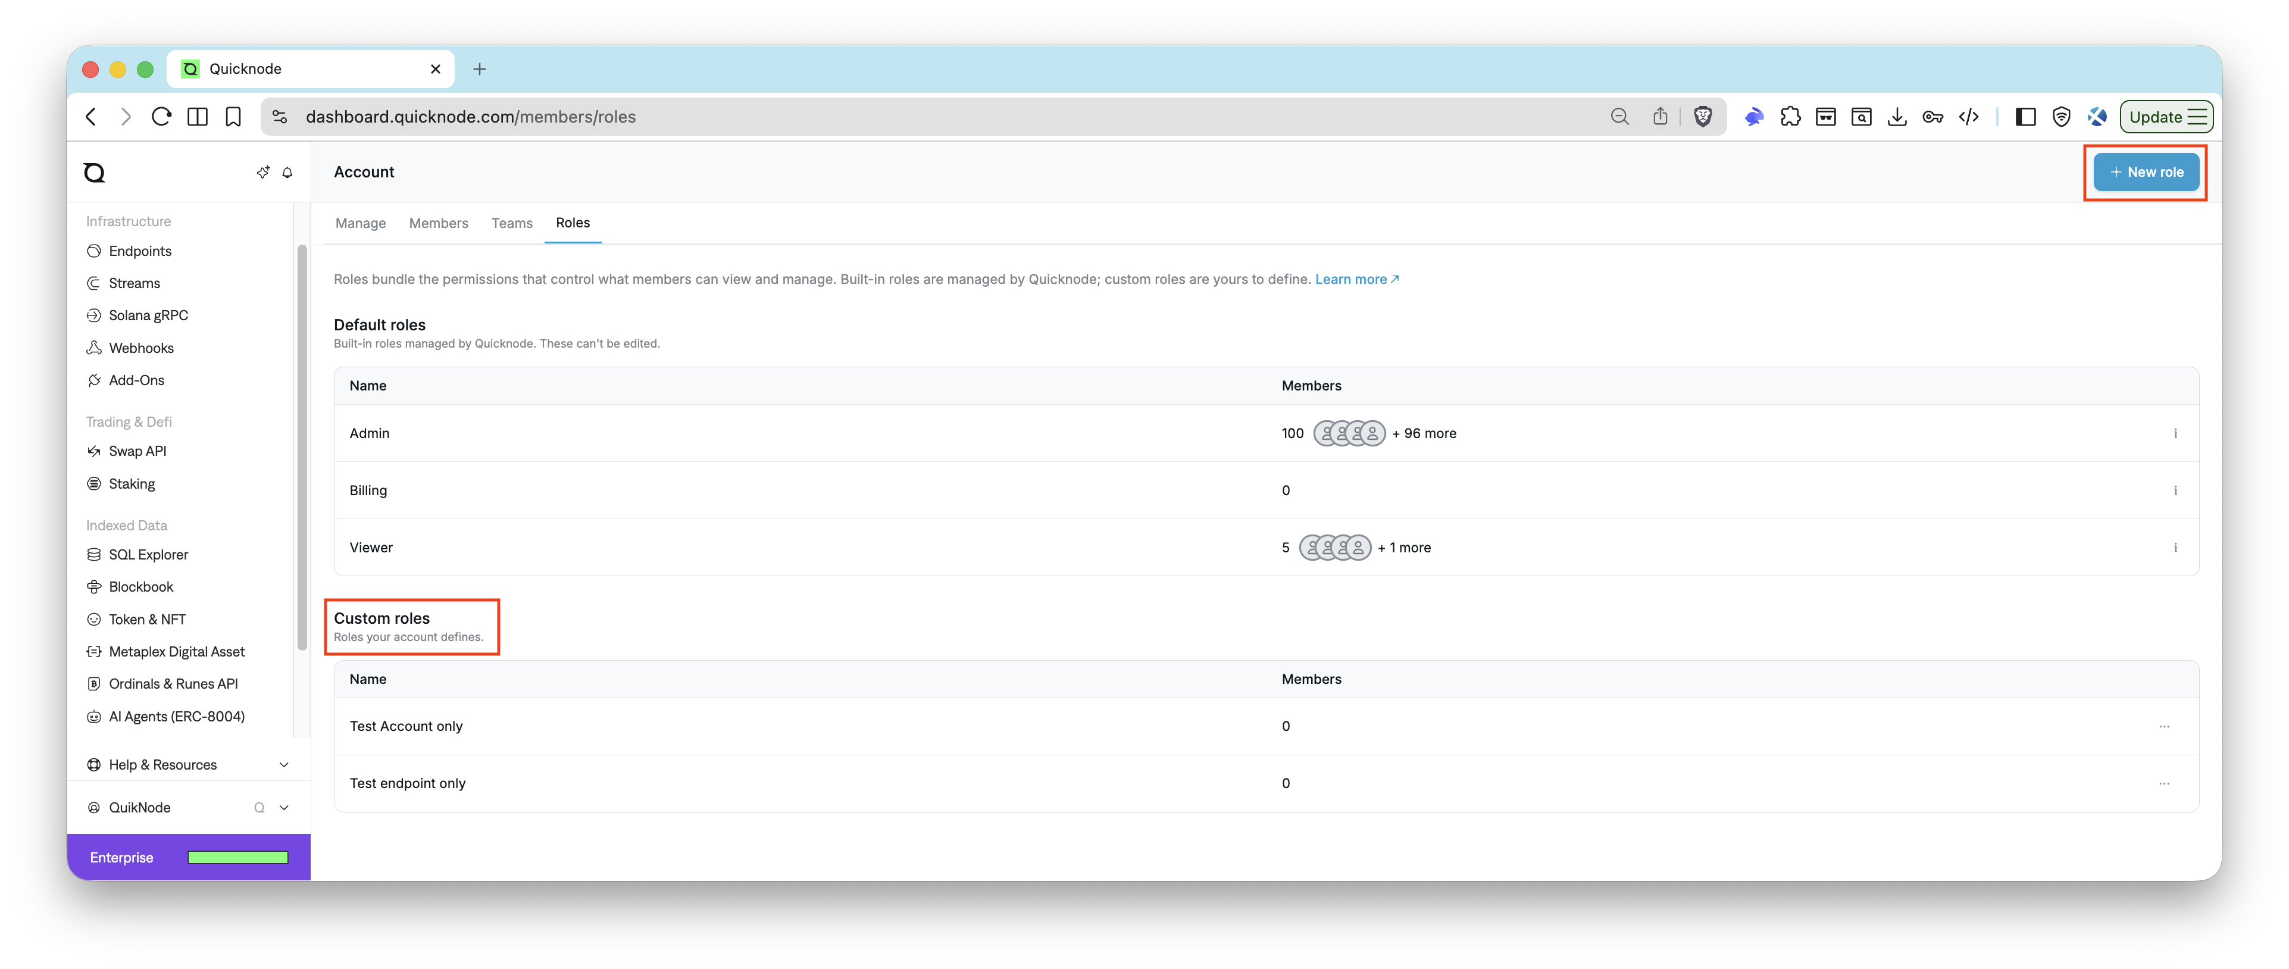Expand QuikNode account chevron
The image size is (2289, 969).
[x=283, y=808]
